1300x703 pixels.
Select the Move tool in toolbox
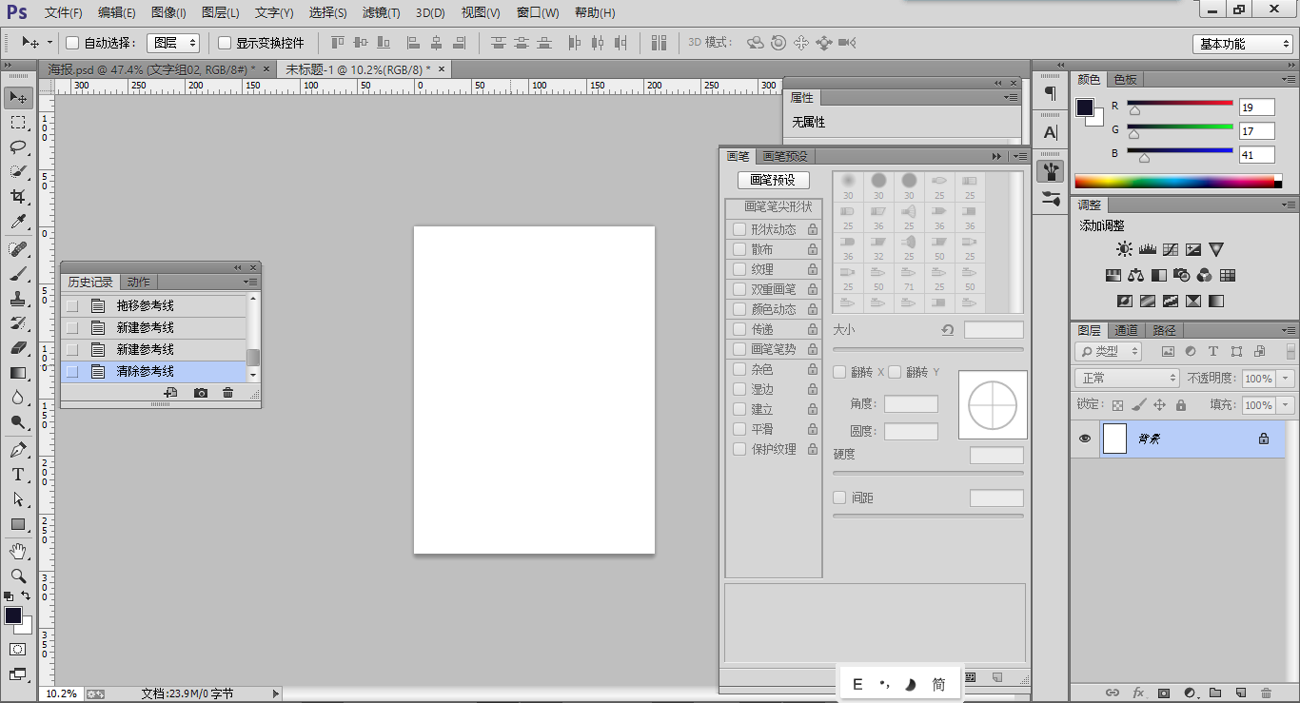(18, 98)
